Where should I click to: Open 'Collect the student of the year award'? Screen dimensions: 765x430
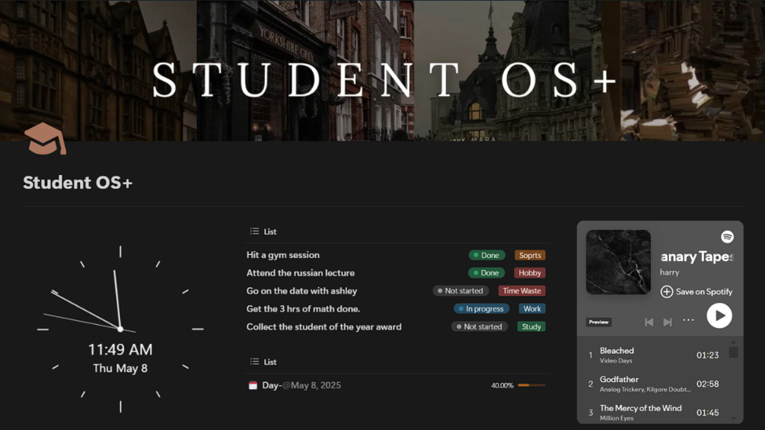[324, 326]
